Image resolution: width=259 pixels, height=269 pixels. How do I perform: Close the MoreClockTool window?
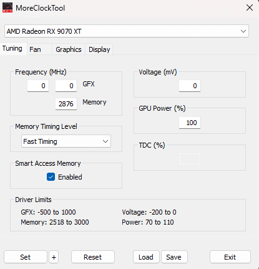point(250,8)
